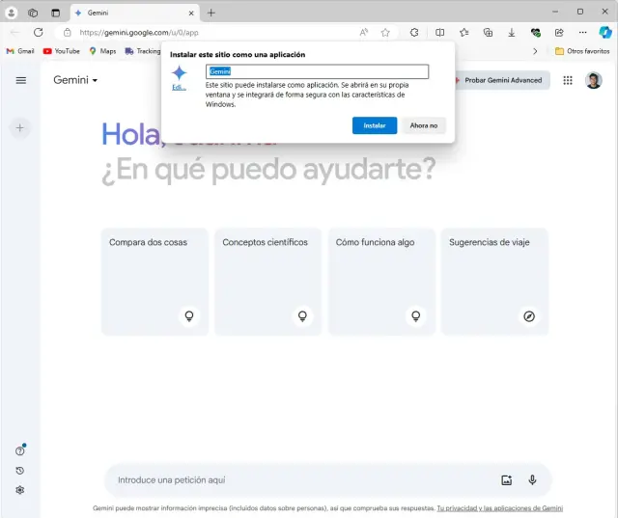
Task: Start a new chat with plus icon
Action: 21,127
